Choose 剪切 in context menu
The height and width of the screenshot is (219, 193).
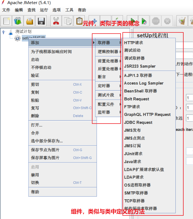62,85
